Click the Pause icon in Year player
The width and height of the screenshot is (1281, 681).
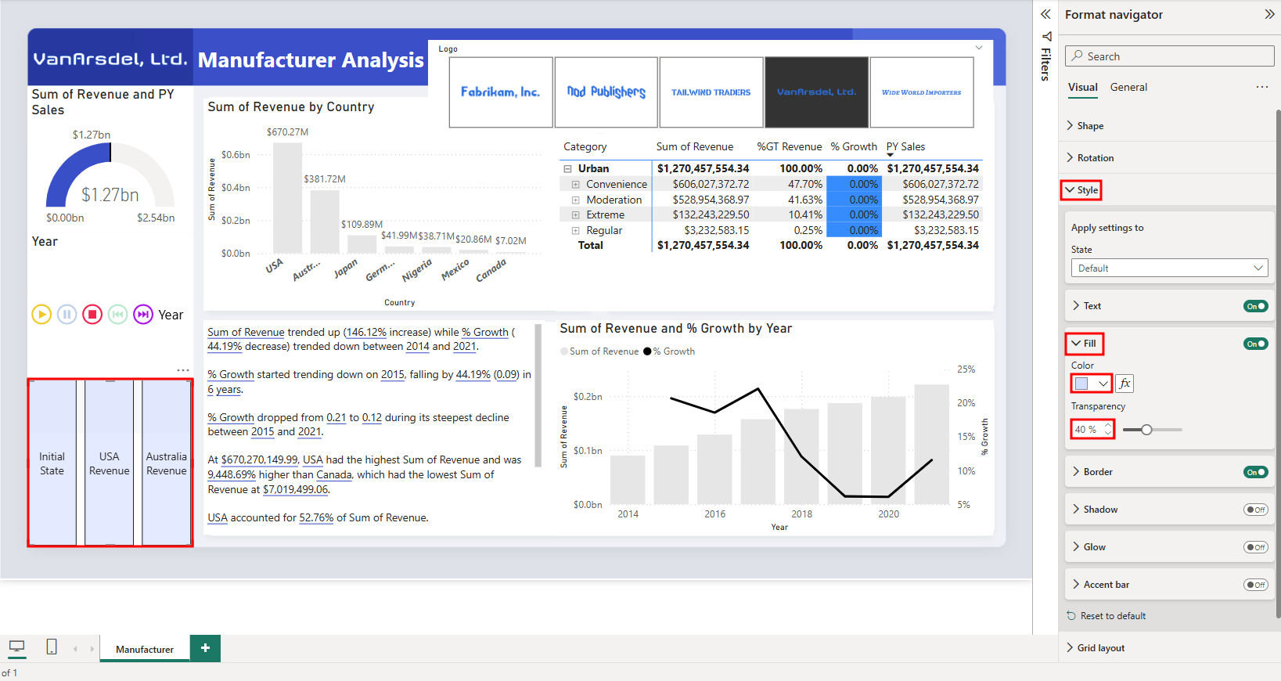click(x=67, y=315)
